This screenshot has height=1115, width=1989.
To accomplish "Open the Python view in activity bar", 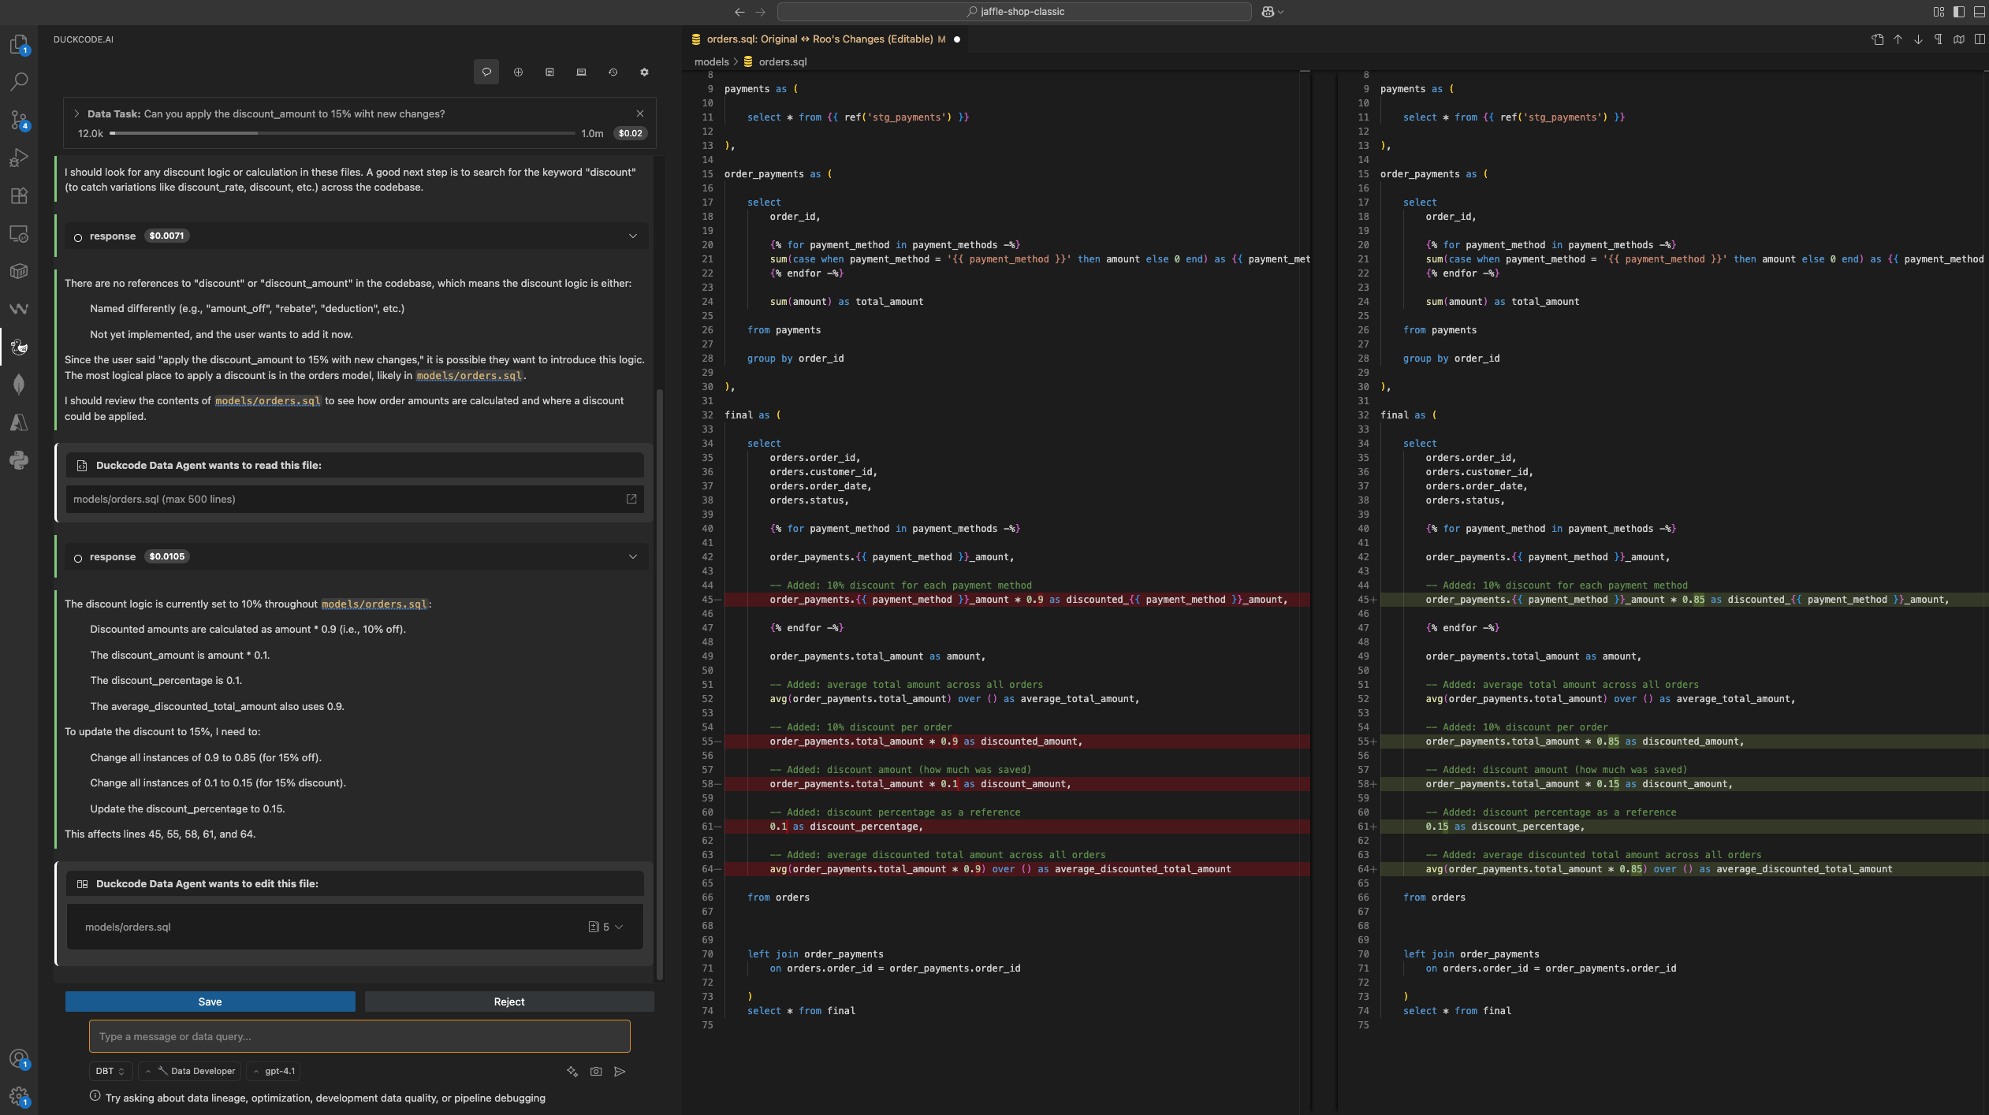I will 19,460.
